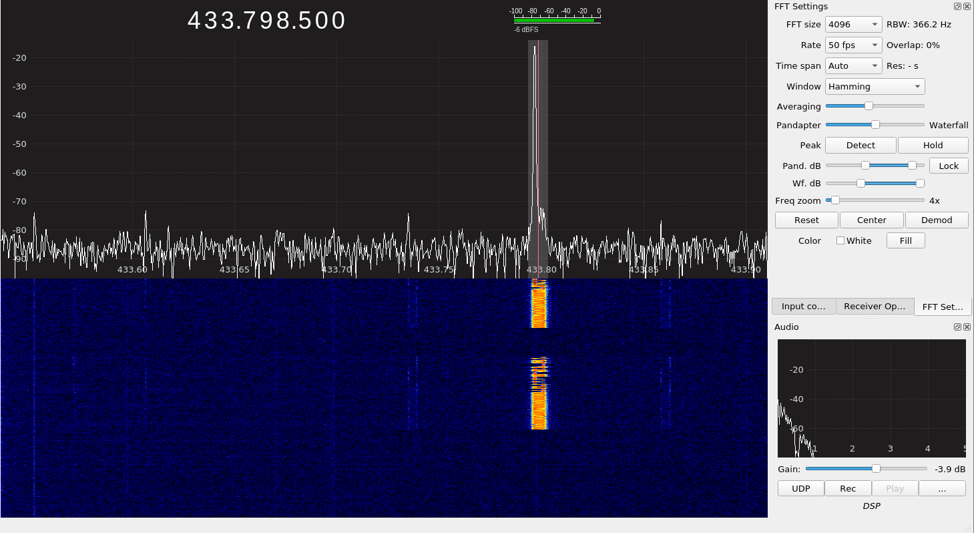This screenshot has width=974, height=533.
Task: Switch to the Input controls tab
Action: [x=804, y=306]
